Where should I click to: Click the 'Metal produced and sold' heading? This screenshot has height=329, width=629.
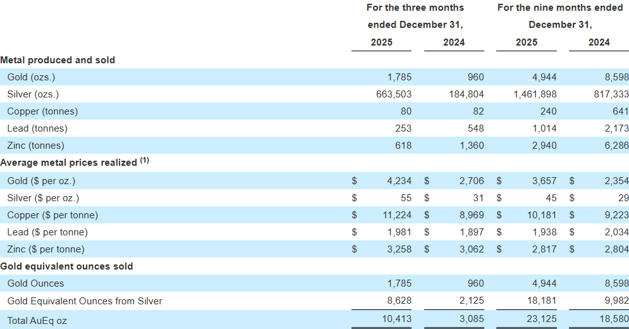point(58,60)
